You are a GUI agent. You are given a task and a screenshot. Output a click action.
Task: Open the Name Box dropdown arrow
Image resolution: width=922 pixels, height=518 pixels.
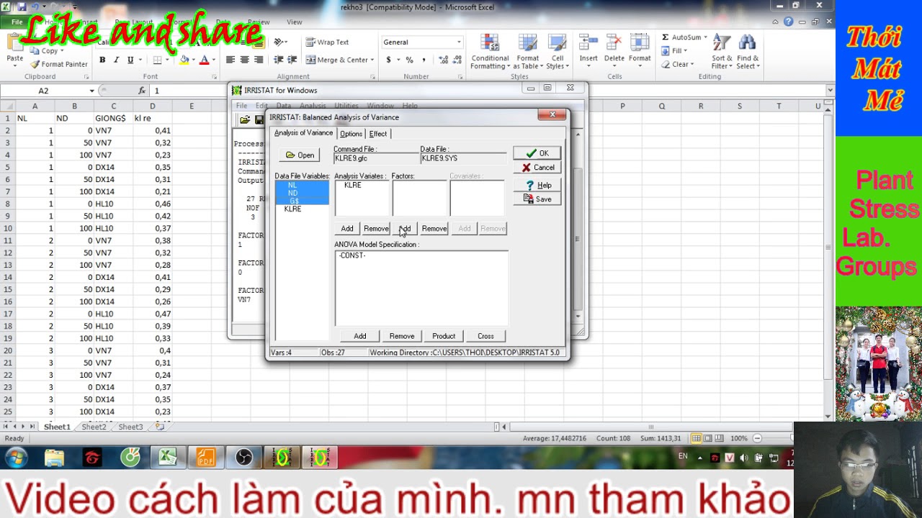pyautogui.click(x=91, y=91)
